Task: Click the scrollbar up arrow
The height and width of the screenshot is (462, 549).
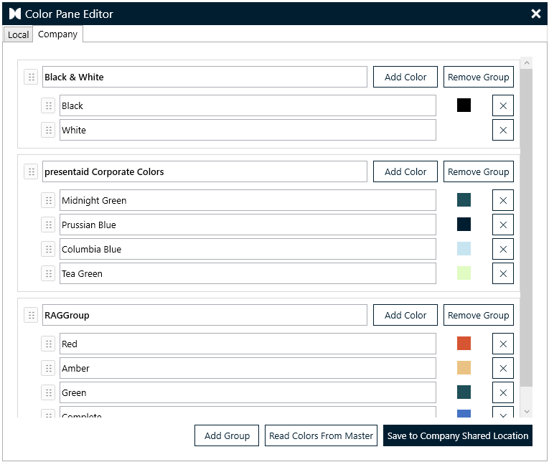Action: point(526,63)
